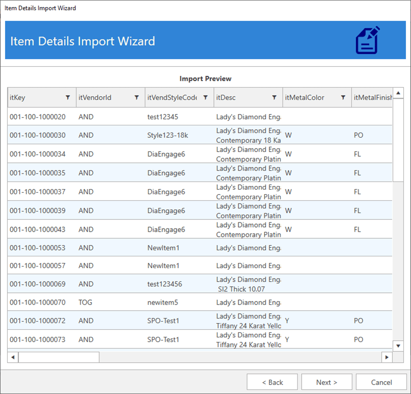Click the vertical scrollbar down arrow
411x394 pixels.
[x=399, y=346]
